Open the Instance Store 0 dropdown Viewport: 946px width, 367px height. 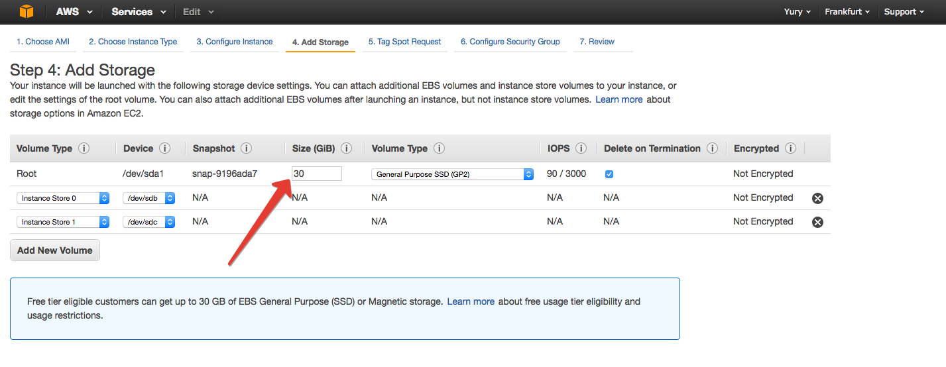click(x=63, y=198)
